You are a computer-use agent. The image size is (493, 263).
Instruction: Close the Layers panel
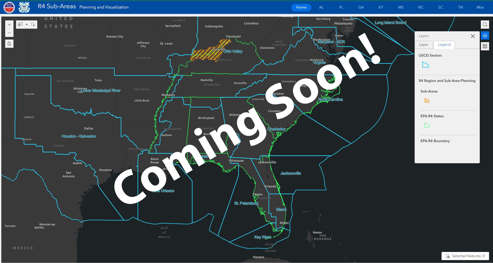[x=473, y=36]
